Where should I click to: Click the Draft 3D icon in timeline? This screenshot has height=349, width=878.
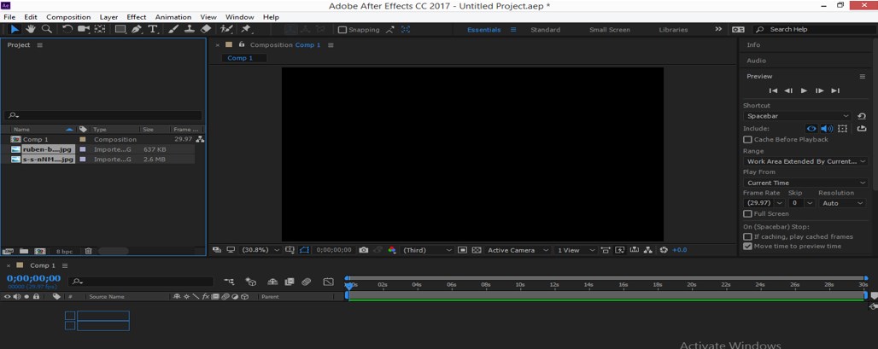[x=251, y=282]
